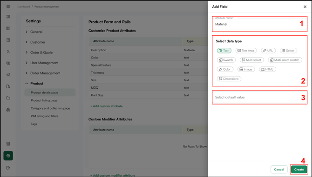Click the Thickness attribute row
The image size is (312, 177).
[148, 72]
